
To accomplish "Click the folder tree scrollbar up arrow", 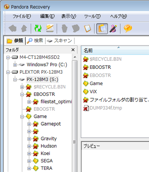I will pyautogui.click(x=75, y=57).
